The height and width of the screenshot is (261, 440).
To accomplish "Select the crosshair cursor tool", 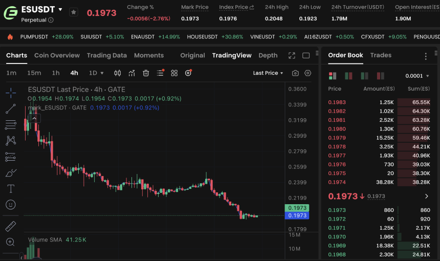I will [11, 93].
